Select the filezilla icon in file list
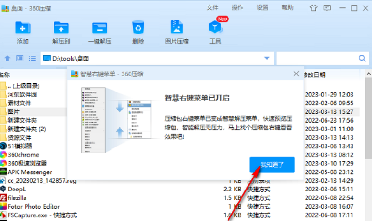The height and width of the screenshot is (221, 372). point(3,197)
